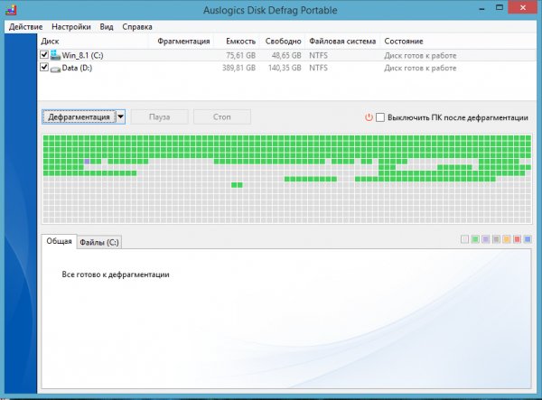
Task: Click the Data (D:) drive icon
Action: (55, 69)
